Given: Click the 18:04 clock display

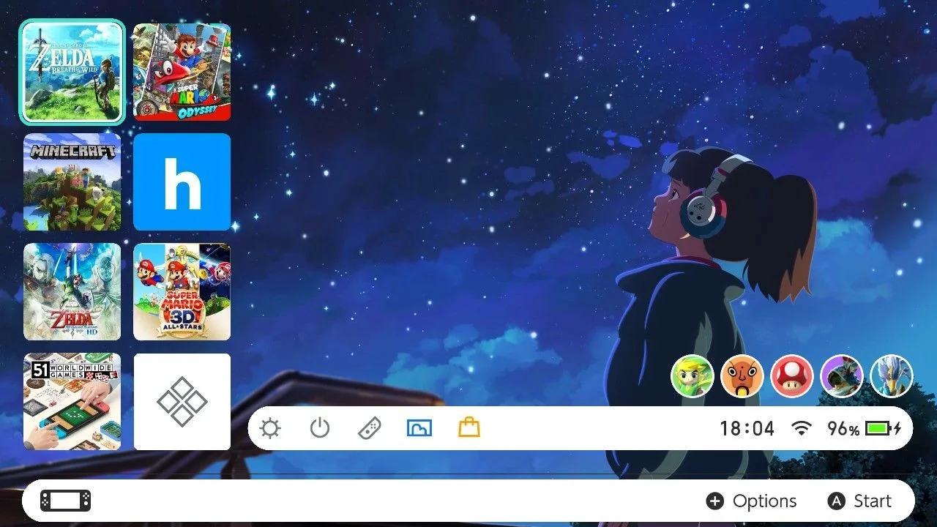Looking at the screenshot, I should [x=747, y=428].
